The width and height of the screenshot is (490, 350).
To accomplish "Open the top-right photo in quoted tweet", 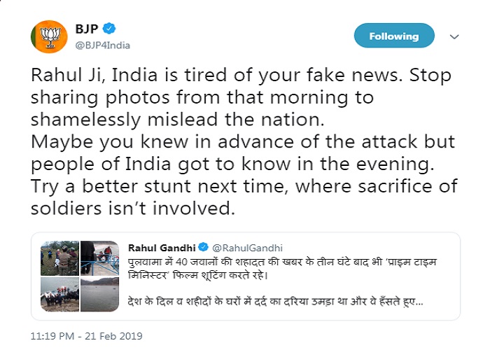I will pos(100,259).
